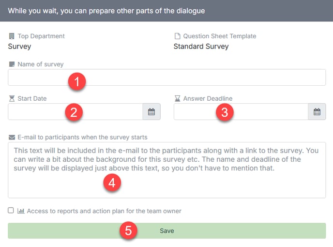Click the Name of survey label
The width and height of the screenshot is (333, 247).
[41, 64]
